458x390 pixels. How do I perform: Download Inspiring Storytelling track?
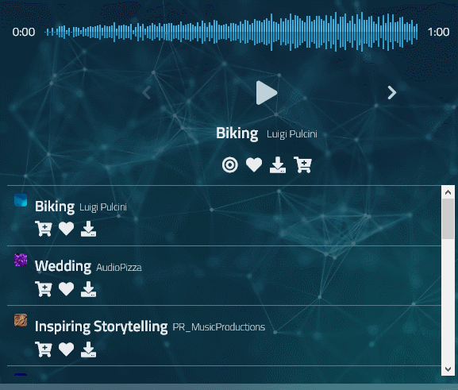(88, 349)
